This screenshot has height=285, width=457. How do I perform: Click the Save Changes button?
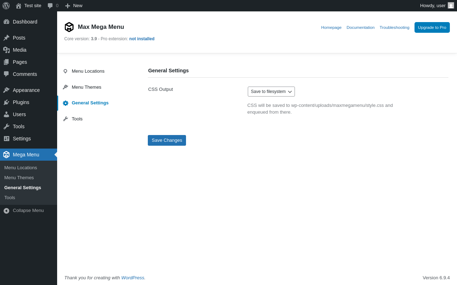tap(167, 140)
